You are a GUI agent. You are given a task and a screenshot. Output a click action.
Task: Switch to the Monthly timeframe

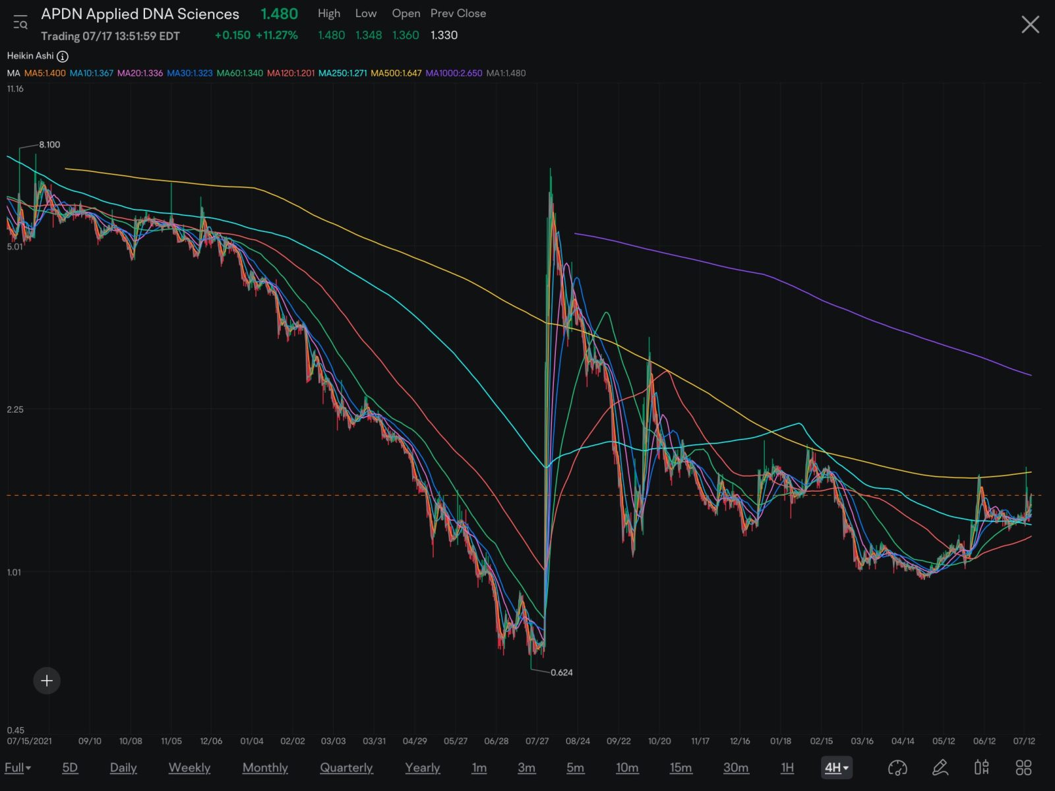(265, 767)
